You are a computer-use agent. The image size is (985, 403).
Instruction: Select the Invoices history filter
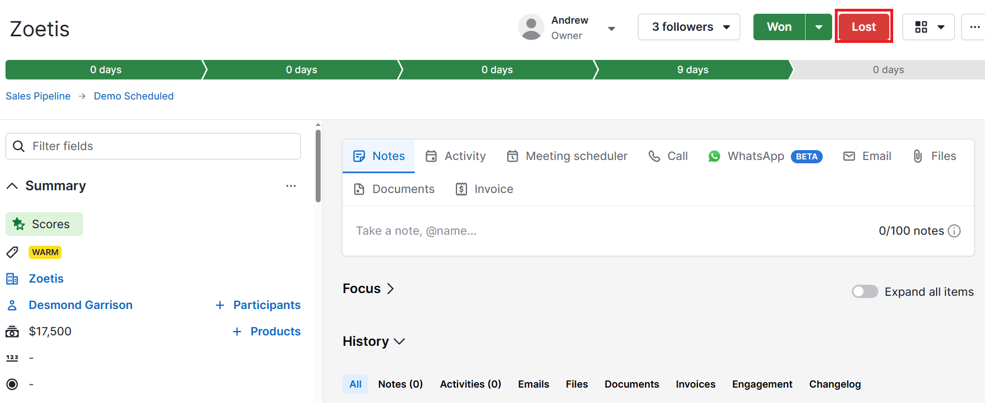[x=696, y=384]
